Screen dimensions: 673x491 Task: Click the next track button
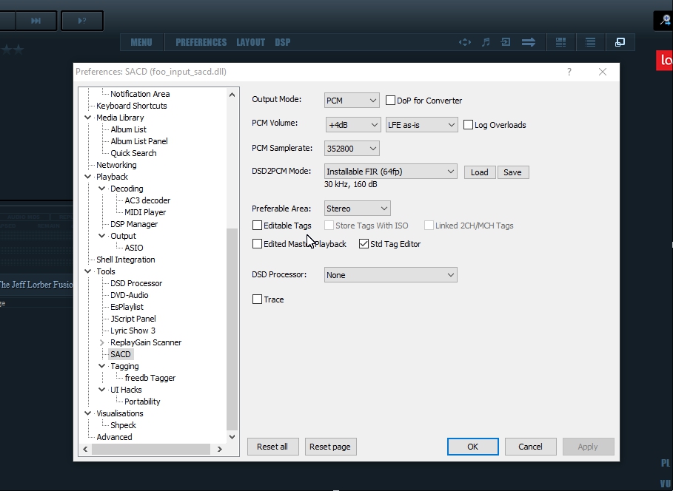coord(36,21)
